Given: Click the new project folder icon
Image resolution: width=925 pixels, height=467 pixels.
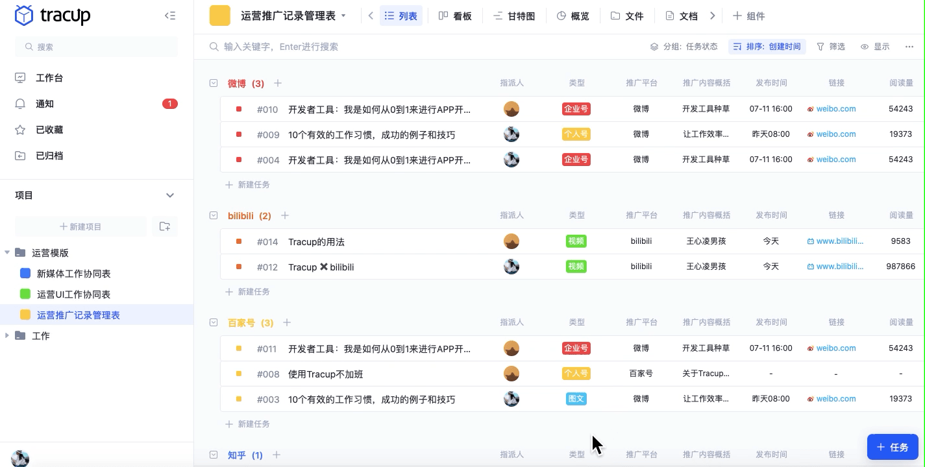Looking at the screenshot, I should (x=165, y=227).
